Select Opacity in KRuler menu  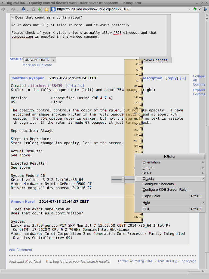tap(170, 179)
